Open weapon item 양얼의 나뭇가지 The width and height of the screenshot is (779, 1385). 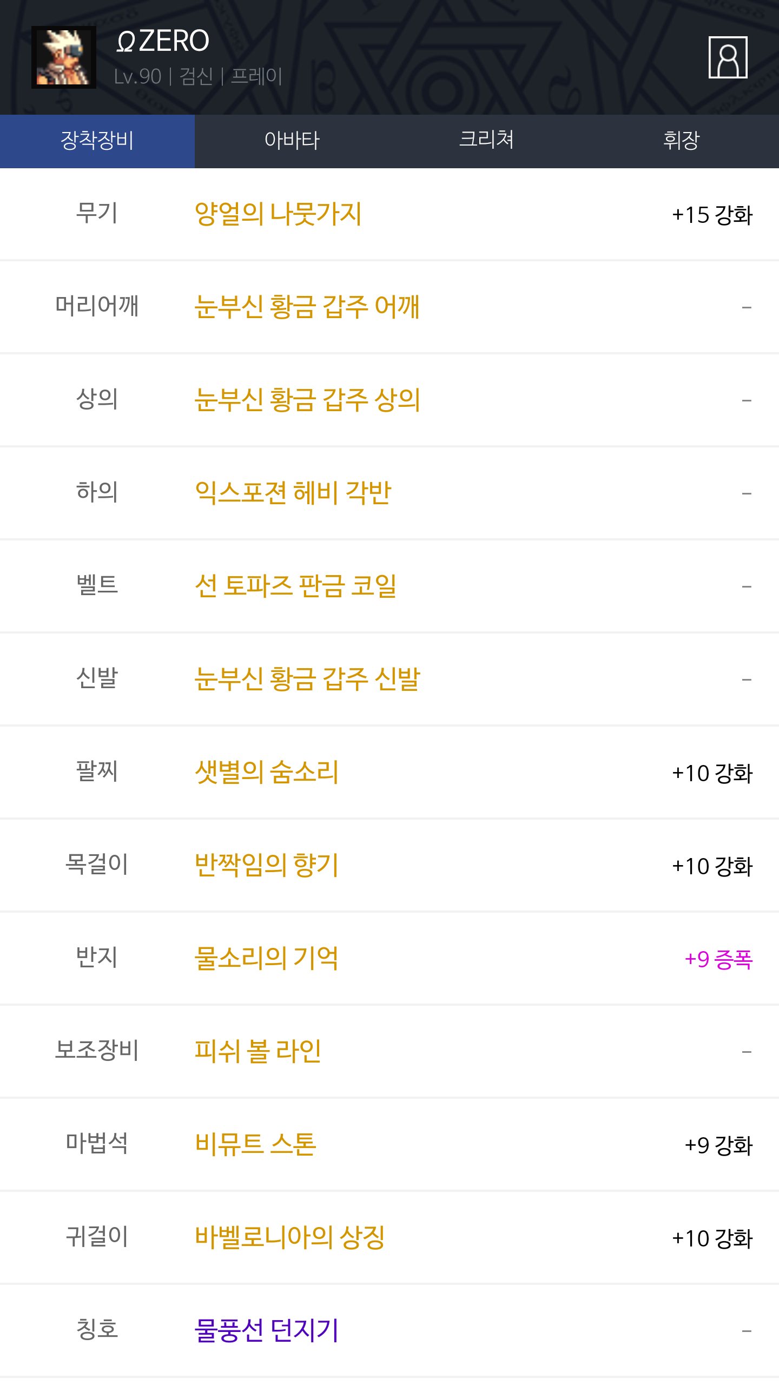(x=278, y=214)
